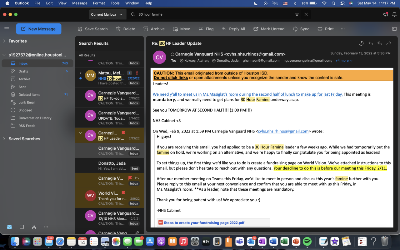
Task: Open the 12/10 NHS Meeting email
Action: [109, 218]
